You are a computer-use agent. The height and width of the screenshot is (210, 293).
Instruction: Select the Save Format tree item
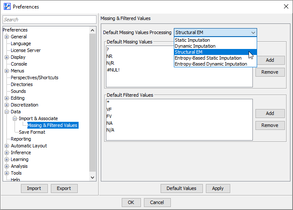(32, 132)
